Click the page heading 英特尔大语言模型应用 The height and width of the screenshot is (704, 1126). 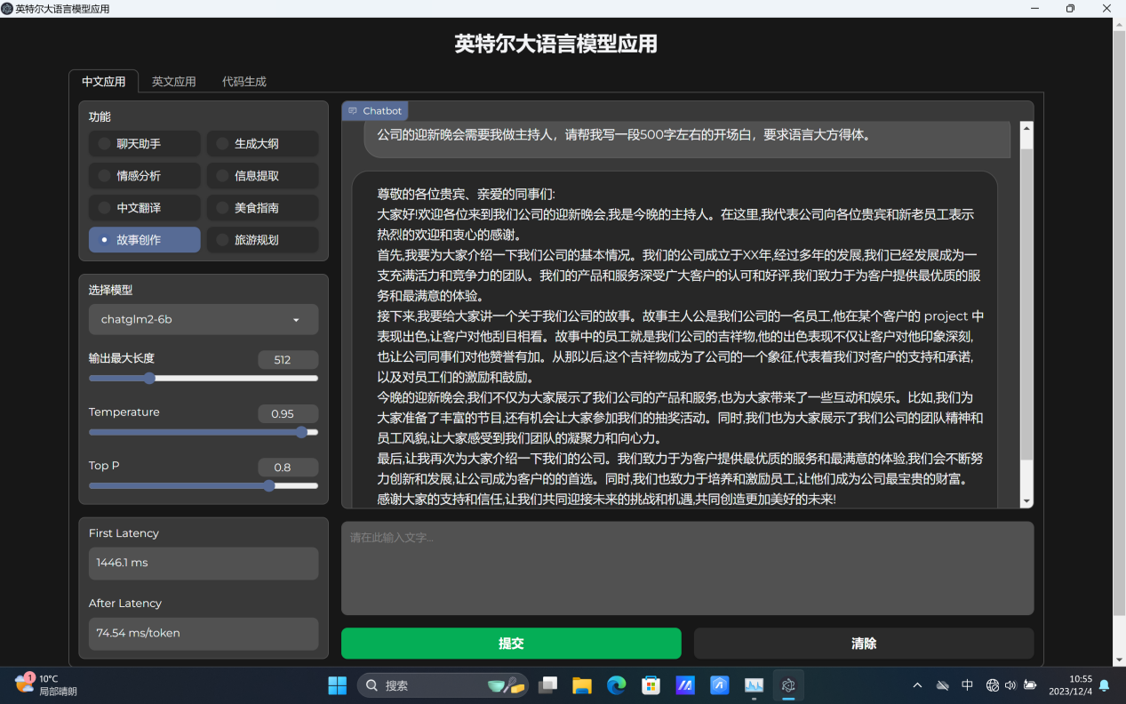tap(556, 44)
